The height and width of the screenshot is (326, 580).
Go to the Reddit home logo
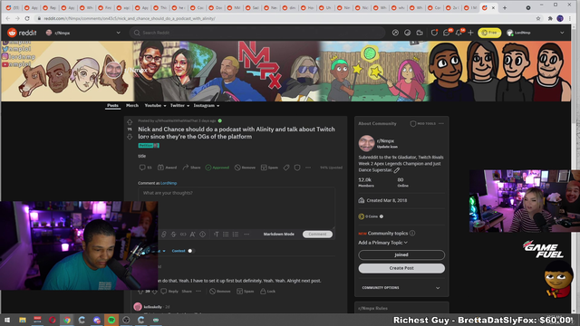[x=22, y=33]
